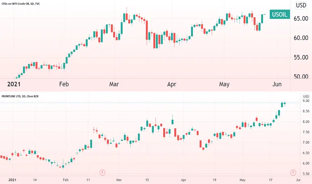Image resolution: width=312 pixels, height=184 pixels.
Task: Open the USD currency selector on oil chart
Action: pos(301,5)
